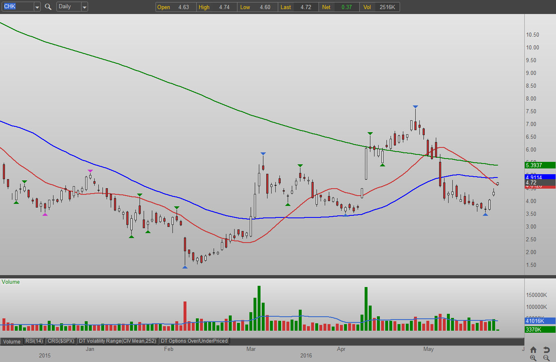The width and height of the screenshot is (556, 362).
Task: Switch to the RSI(14) tab
Action: click(x=34, y=341)
